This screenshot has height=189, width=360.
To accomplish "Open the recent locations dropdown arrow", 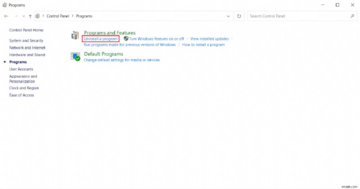I will 24,16.
